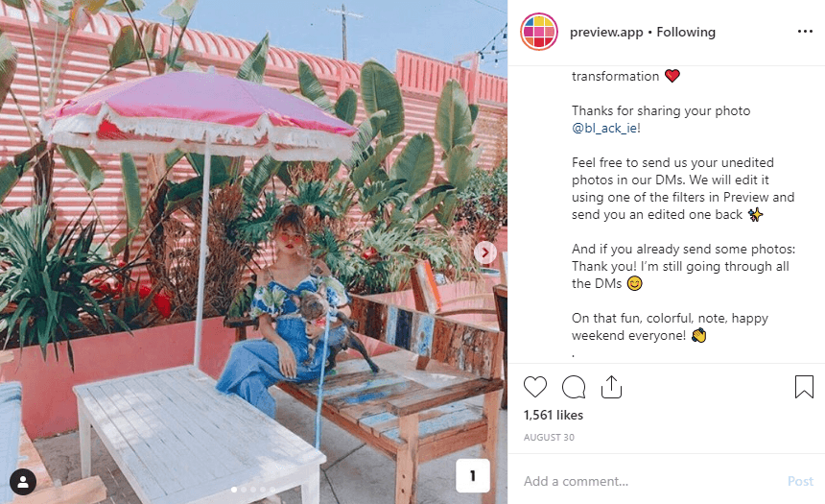Save the post with the bookmark icon
The image size is (825, 504).
click(x=804, y=387)
